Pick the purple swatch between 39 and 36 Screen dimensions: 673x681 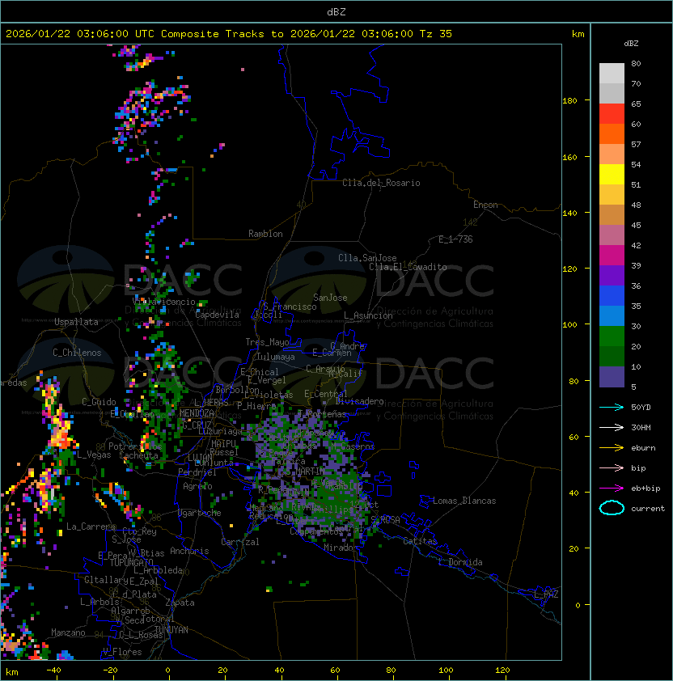tap(612, 275)
